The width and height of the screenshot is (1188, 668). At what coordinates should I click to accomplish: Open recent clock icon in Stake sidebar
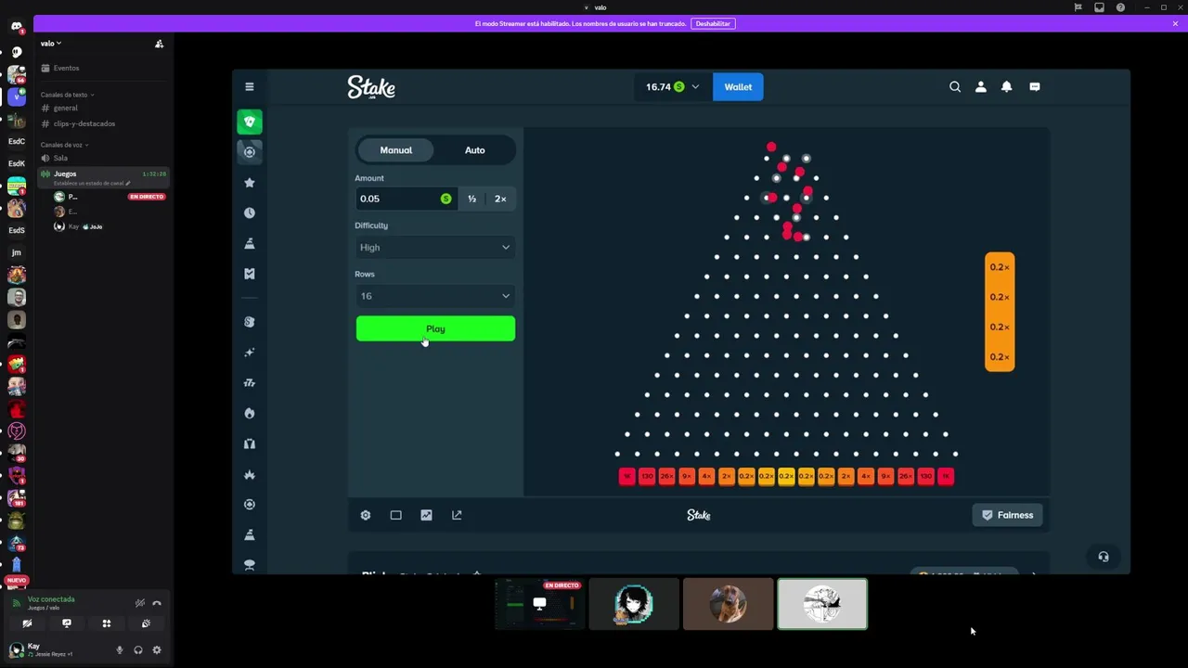coord(249,212)
